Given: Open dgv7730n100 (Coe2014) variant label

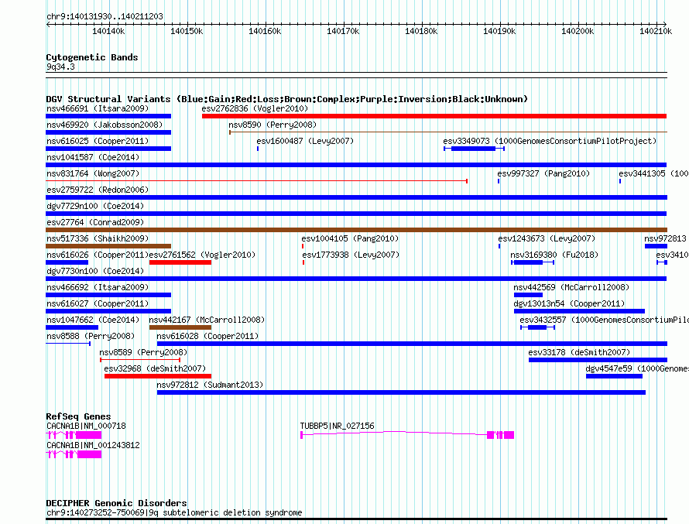Looking at the screenshot, I should (95, 271).
